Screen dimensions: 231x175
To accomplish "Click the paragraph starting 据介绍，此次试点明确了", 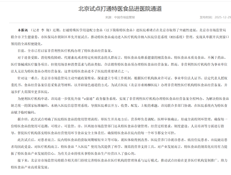I will coord(119,126).
